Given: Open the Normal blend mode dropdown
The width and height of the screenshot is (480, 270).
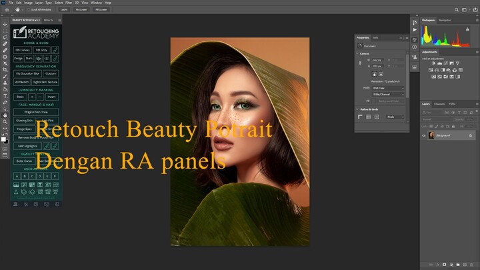Looking at the screenshot, I should pos(436,119).
